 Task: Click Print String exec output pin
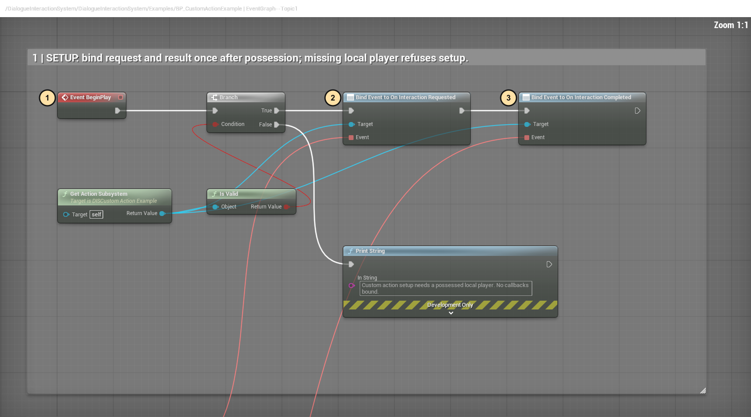(549, 264)
